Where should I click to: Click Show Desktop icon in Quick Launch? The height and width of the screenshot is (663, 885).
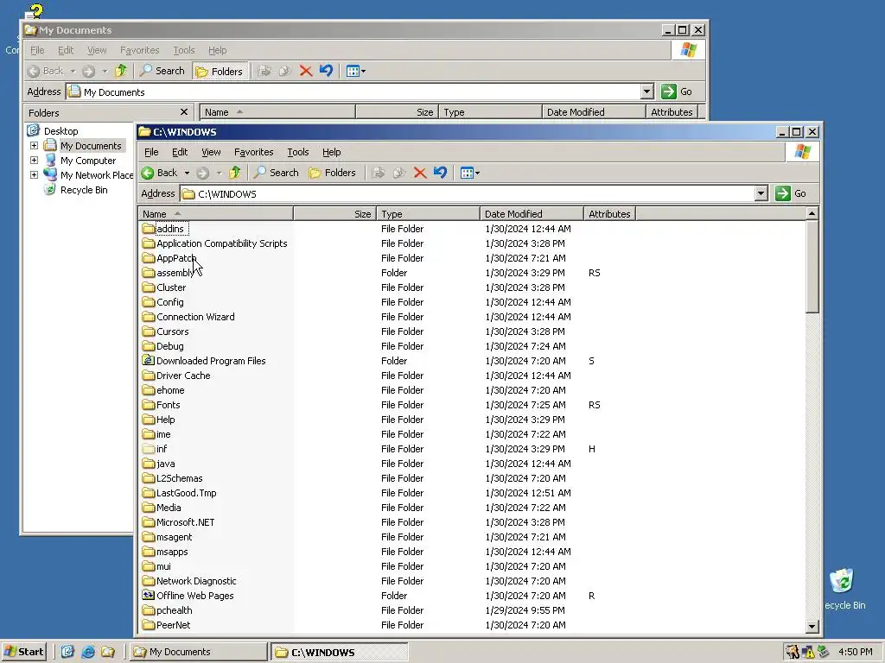(67, 652)
